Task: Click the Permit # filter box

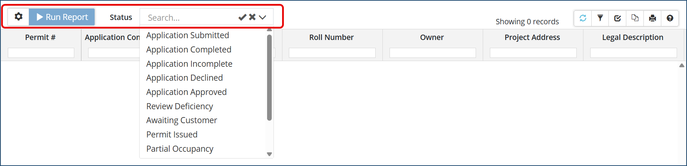Action: 41,53
